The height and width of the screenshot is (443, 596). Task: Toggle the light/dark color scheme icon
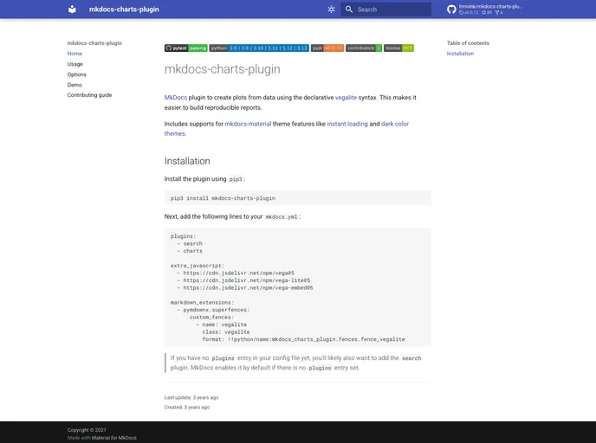coord(331,10)
